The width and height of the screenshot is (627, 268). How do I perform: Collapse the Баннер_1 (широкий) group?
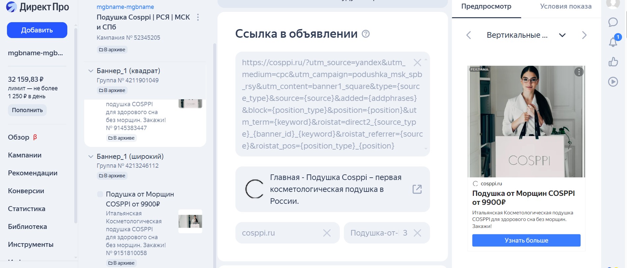click(x=91, y=156)
